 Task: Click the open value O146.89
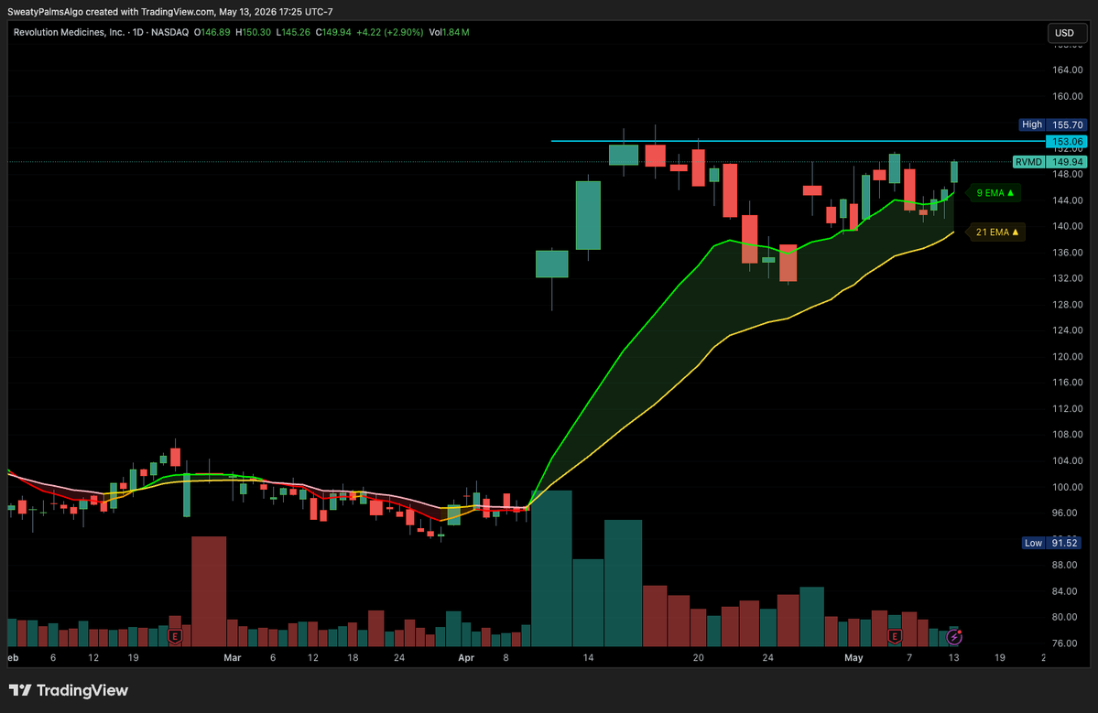212,32
